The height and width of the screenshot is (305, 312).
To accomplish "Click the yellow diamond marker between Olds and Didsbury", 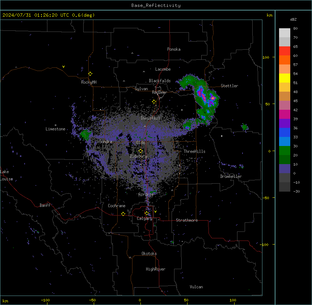I will point(140,151).
